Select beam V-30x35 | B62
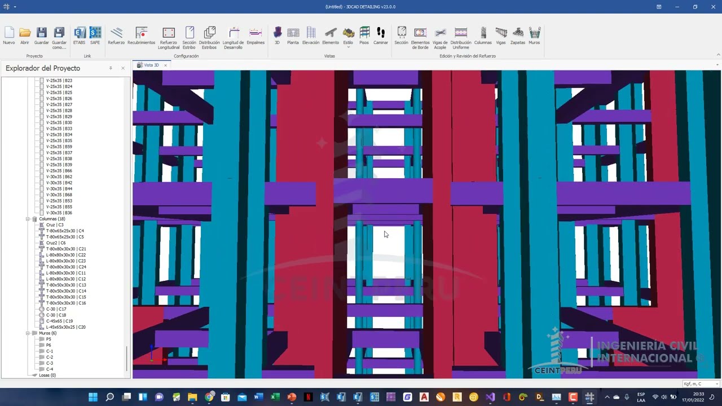The image size is (722, 406). coord(59,177)
